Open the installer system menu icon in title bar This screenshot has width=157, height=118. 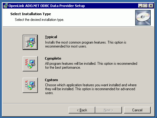click(5, 6)
